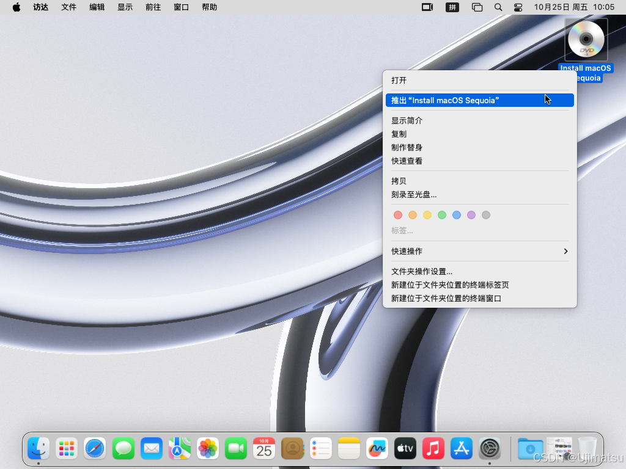The width and height of the screenshot is (626, 469).
Task: Click the Pinyin input source icon
Action: [452, 7]
